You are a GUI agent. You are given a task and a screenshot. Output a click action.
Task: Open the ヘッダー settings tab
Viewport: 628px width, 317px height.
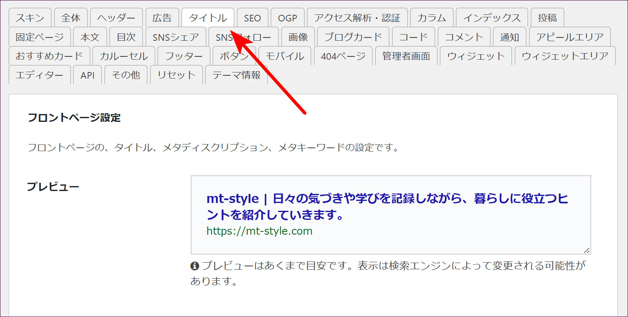coord(116,18)
